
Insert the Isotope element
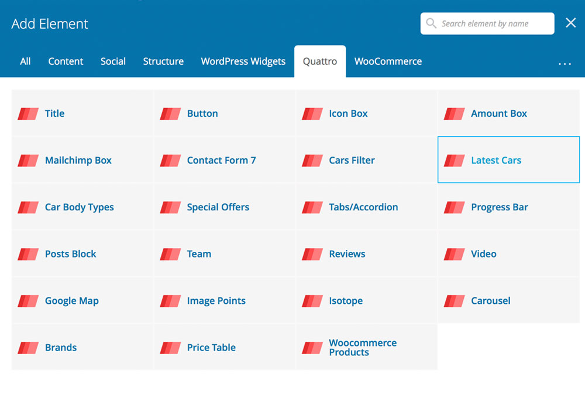pyautogui.click(x=366, y=300)
